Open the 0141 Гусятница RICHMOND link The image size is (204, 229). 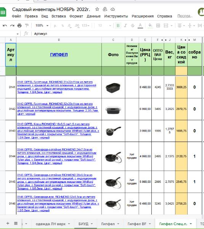pyautogui.click(x=56, y=87)
